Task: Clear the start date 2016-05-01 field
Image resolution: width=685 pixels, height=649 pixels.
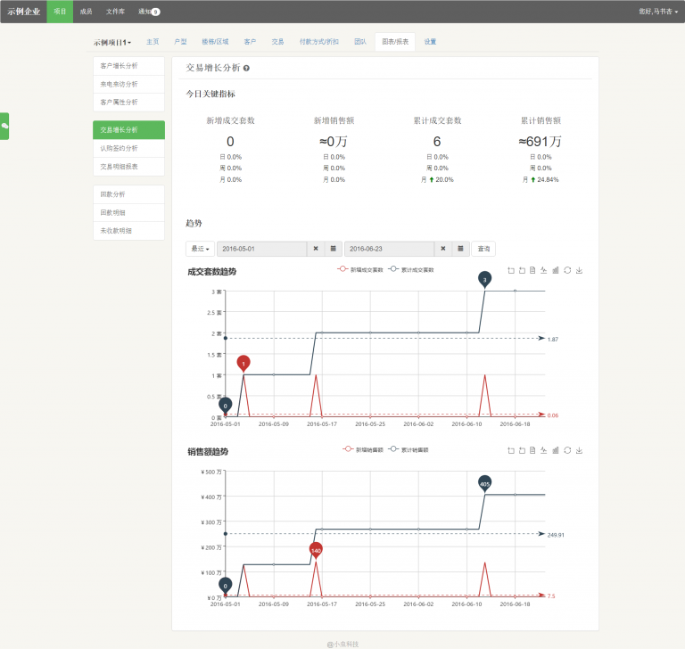Action: pyautogui.click(x=316, y=249)
